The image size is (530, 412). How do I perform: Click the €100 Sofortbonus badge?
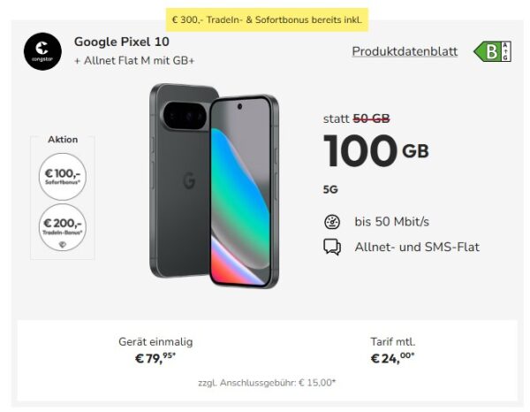tap(63, 176)
